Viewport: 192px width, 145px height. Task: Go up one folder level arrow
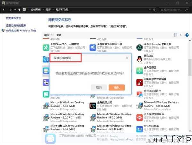click(x=19, y=10)
